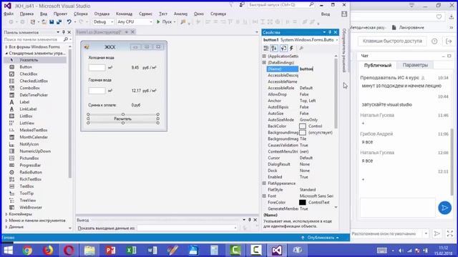Open the Правка menu
Image resolution: width=458 pixels, height=257 pixels.
[26, 14]
